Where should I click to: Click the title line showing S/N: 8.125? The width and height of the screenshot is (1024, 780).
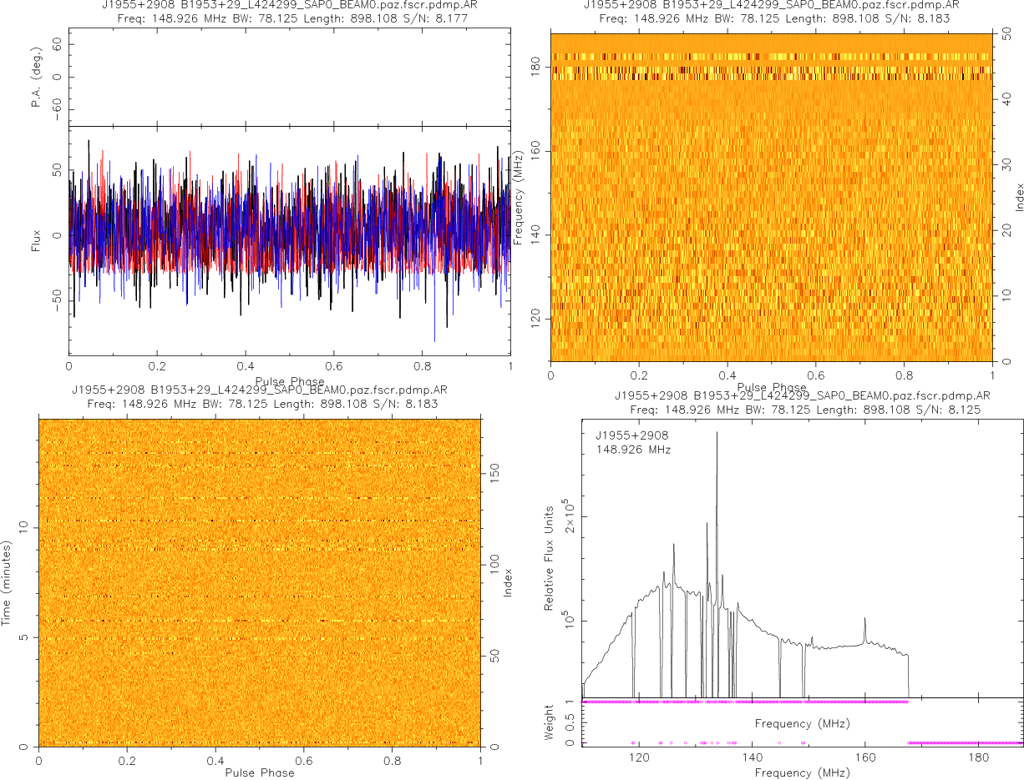coord(802,410)
